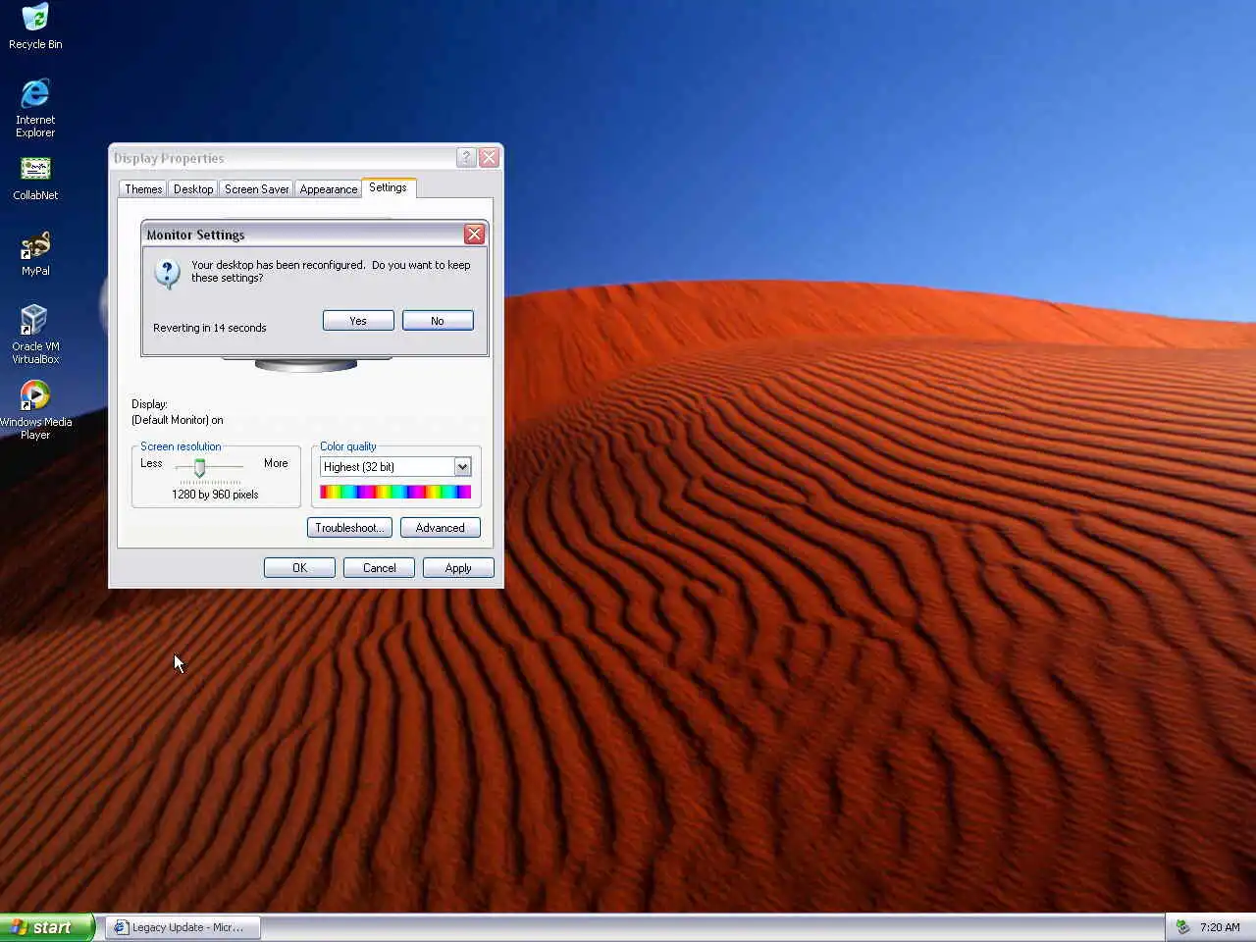Click the question mark icon in Monitor Settings

[x=167, y=274]
